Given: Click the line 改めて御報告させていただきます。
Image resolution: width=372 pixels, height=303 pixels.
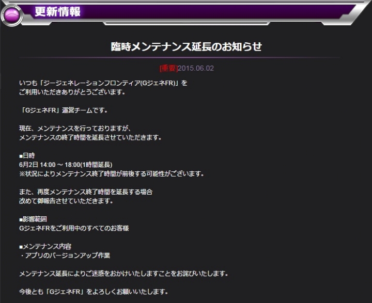Looking at the screenshot, I should click(x=66, y=201).
